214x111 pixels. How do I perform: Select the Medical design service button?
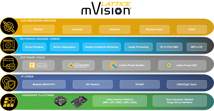(x=38, y=29)
